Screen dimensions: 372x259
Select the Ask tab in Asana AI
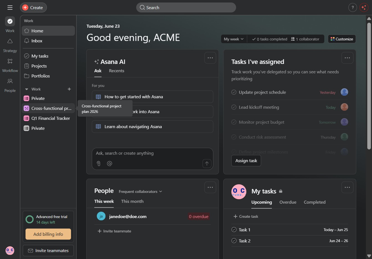98,71
